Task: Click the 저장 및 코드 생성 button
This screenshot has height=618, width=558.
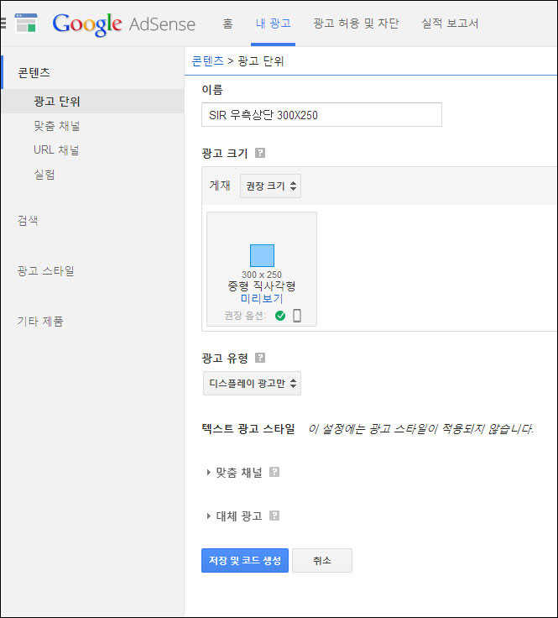Action: click(245, 560)
